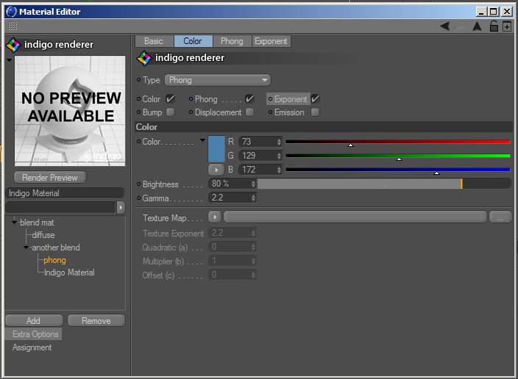The width and height of the screenshot is (518, 379).
Task: Disable the Exponent channel checkbox
Action: (315, 99)
